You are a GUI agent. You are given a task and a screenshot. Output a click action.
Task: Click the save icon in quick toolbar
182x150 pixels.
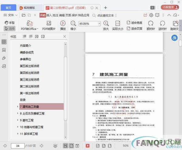29,15
